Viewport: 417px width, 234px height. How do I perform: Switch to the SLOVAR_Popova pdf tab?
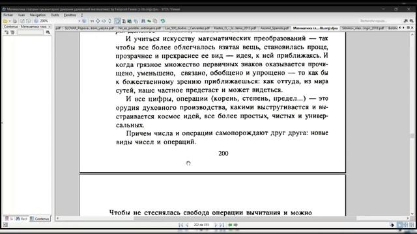[89, 28]
